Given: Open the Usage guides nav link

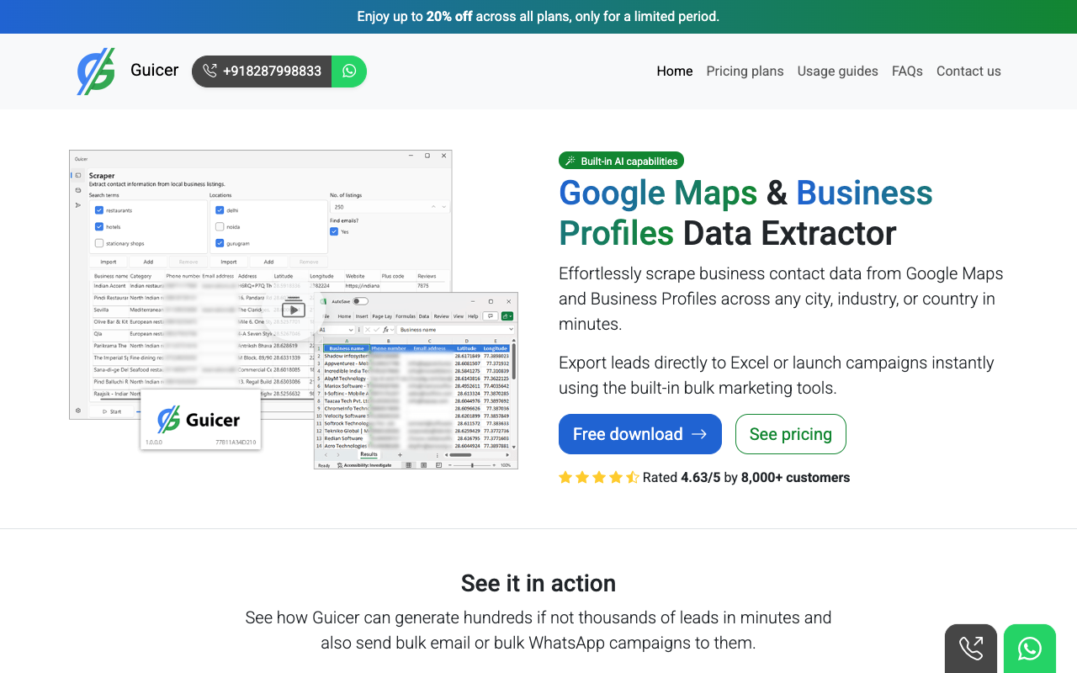Looking at the screenshot, I should pos(838,72).
